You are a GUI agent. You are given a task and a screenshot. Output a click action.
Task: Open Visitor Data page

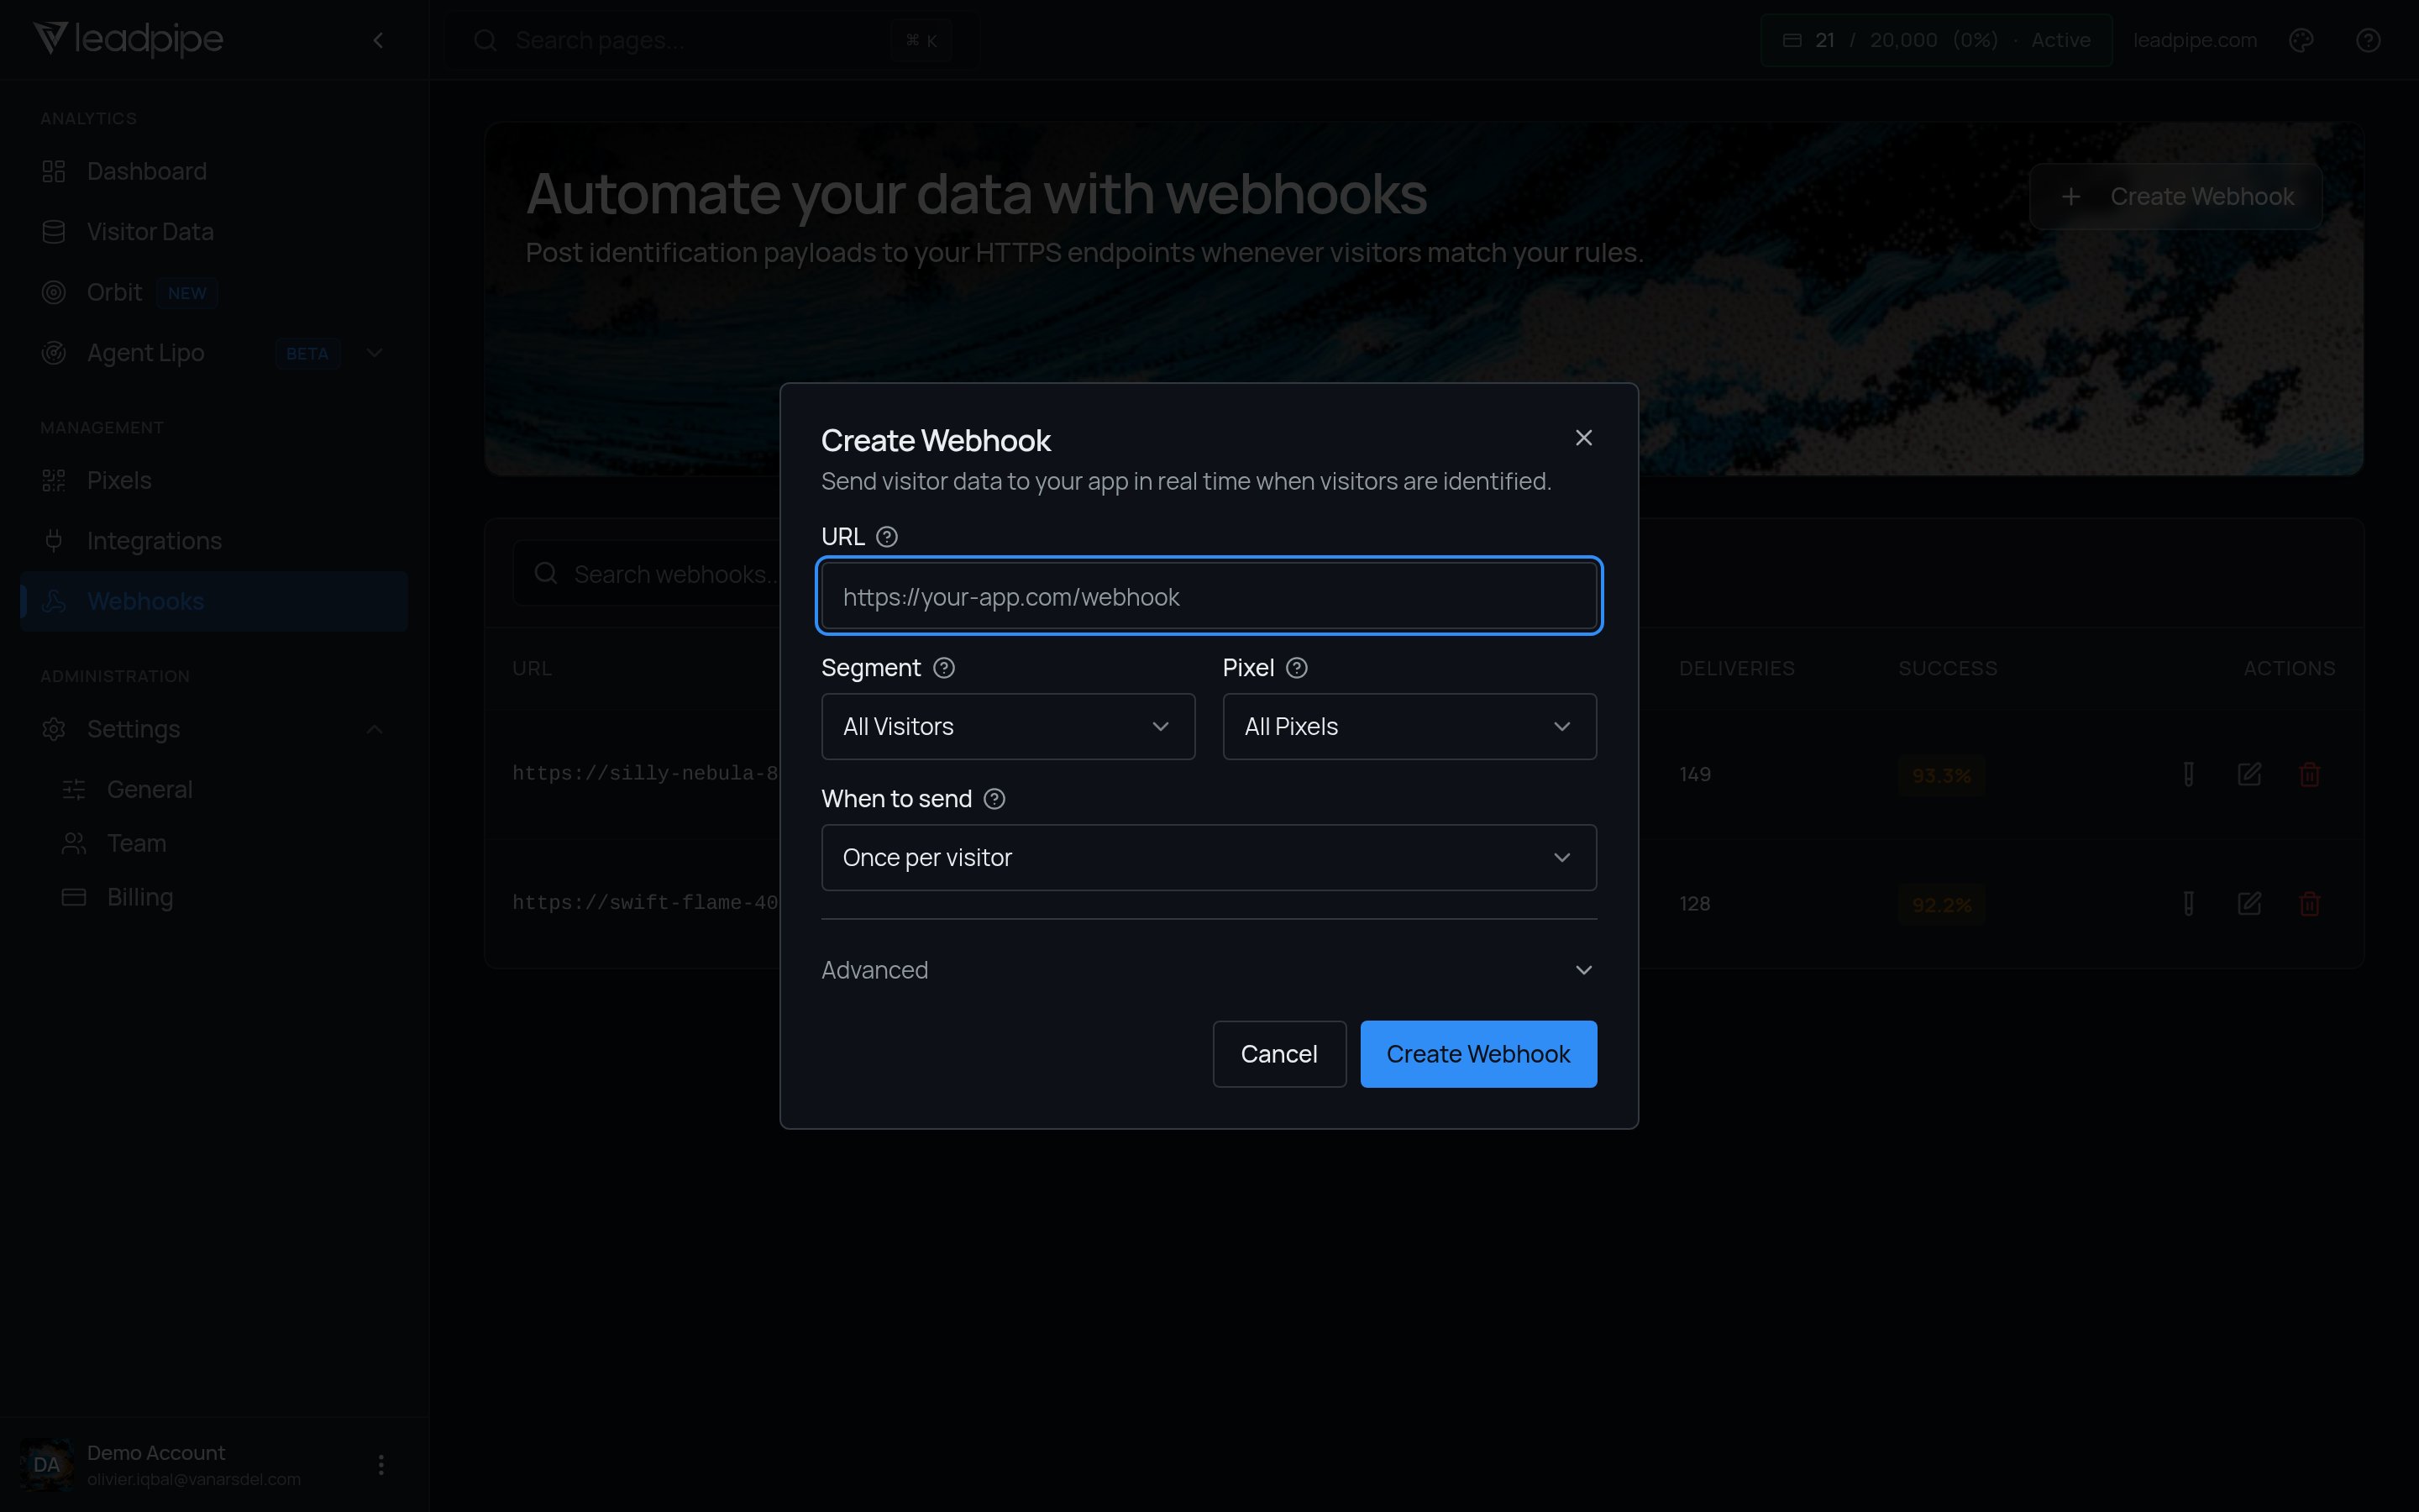(214, 232)
